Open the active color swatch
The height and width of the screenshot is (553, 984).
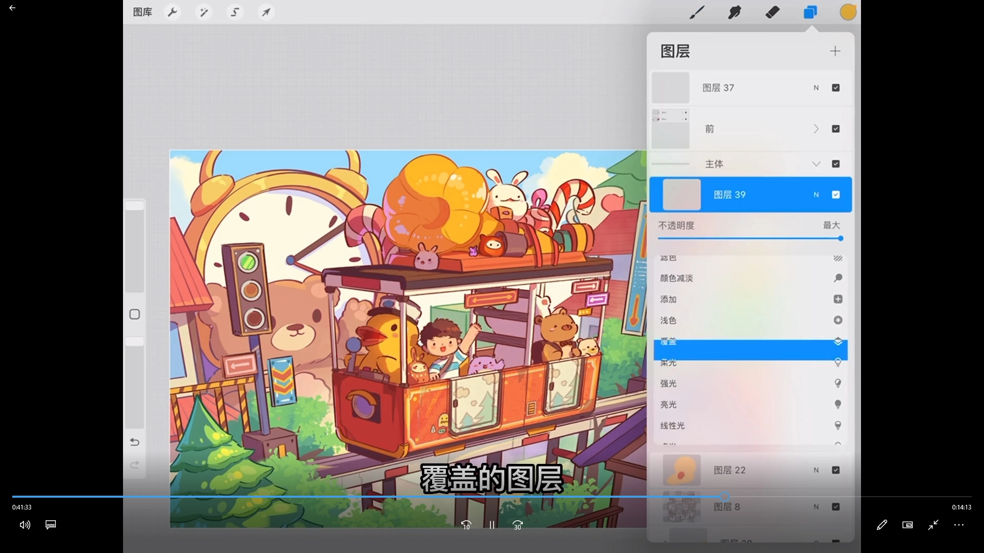[848, 12]
